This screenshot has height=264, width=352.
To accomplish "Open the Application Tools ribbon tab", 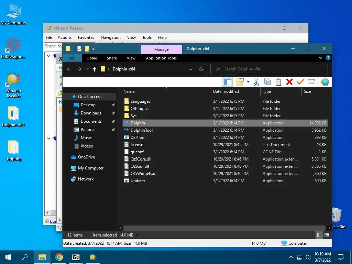I will point(161,58).
